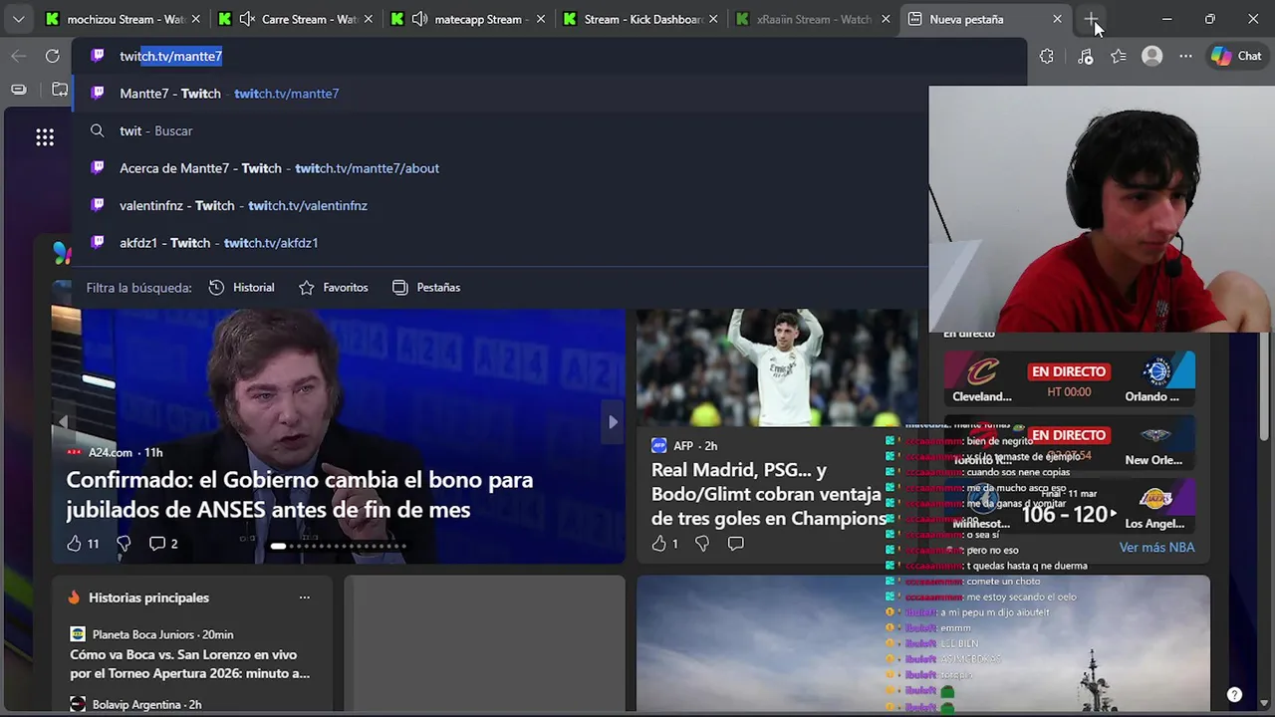Open the browser extensions icon

tap(1047, 56)
